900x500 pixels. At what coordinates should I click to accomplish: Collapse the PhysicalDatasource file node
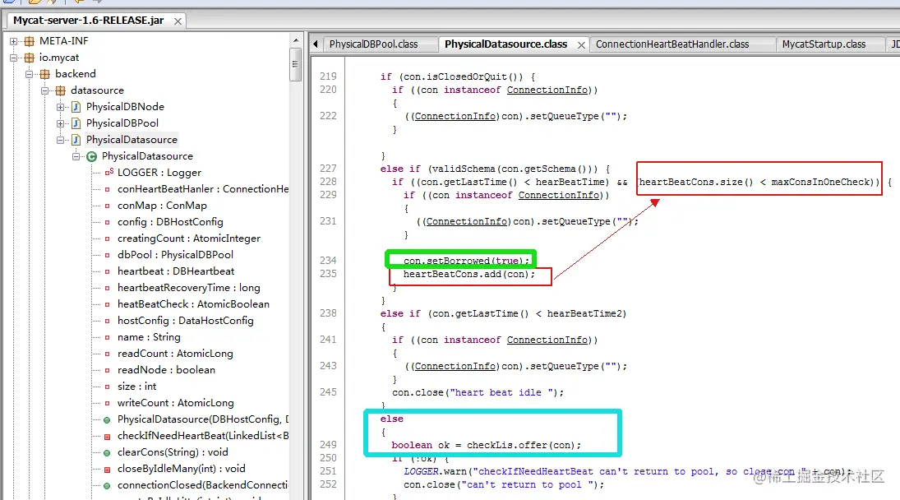60,140
